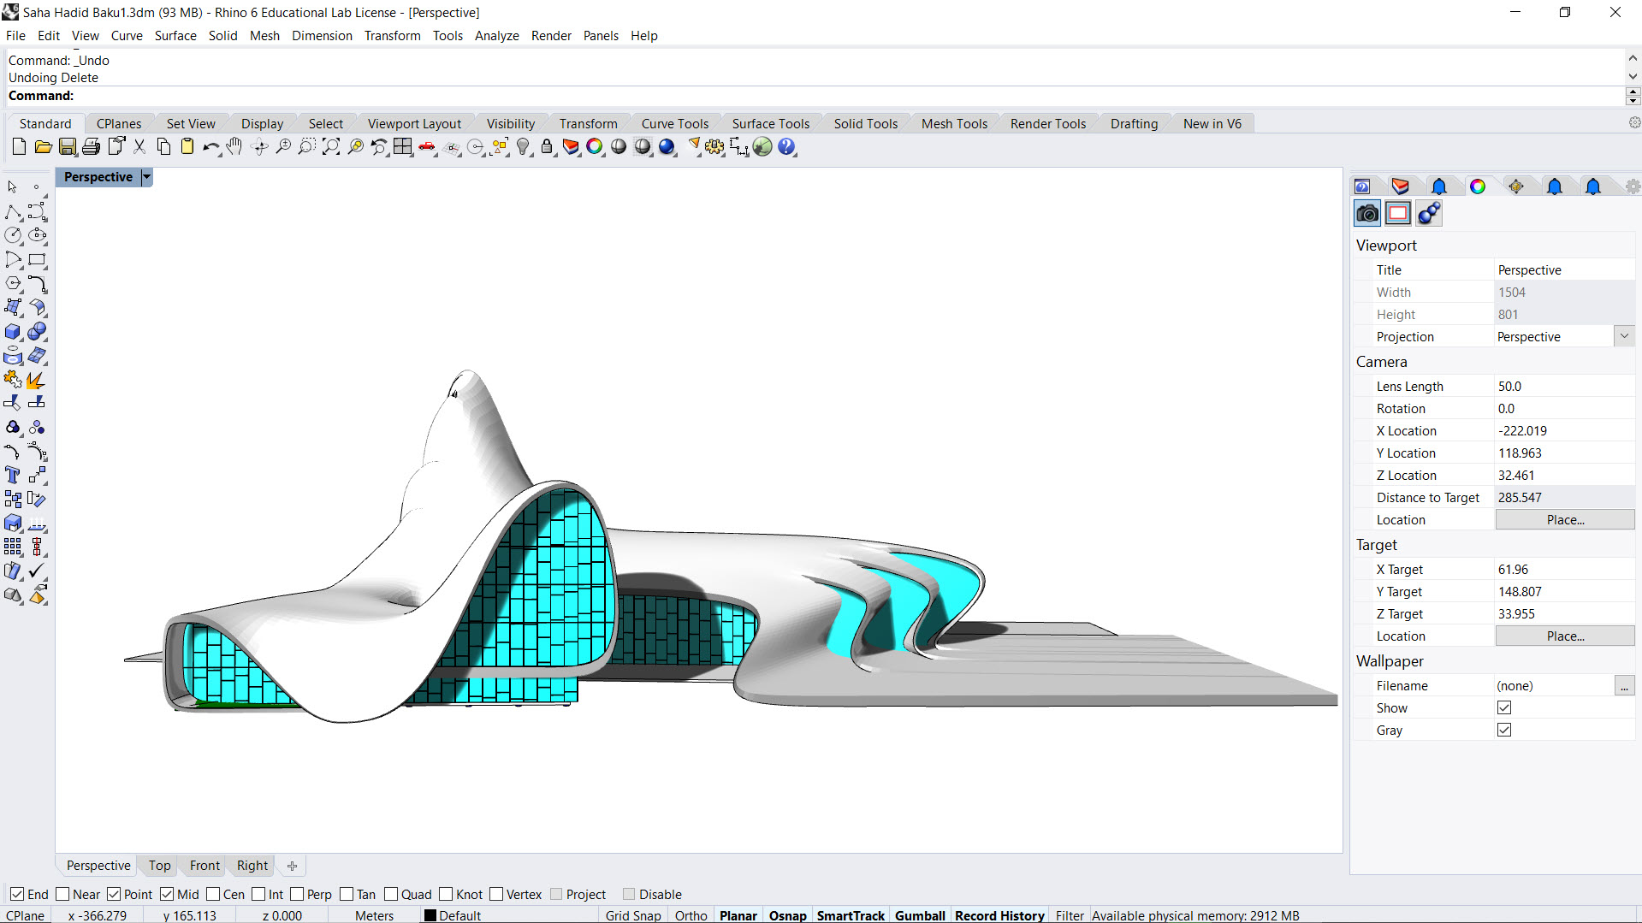Click the color wheel Object properties icon
Screen dimensions: 1642x923
[x=595, y=147]
